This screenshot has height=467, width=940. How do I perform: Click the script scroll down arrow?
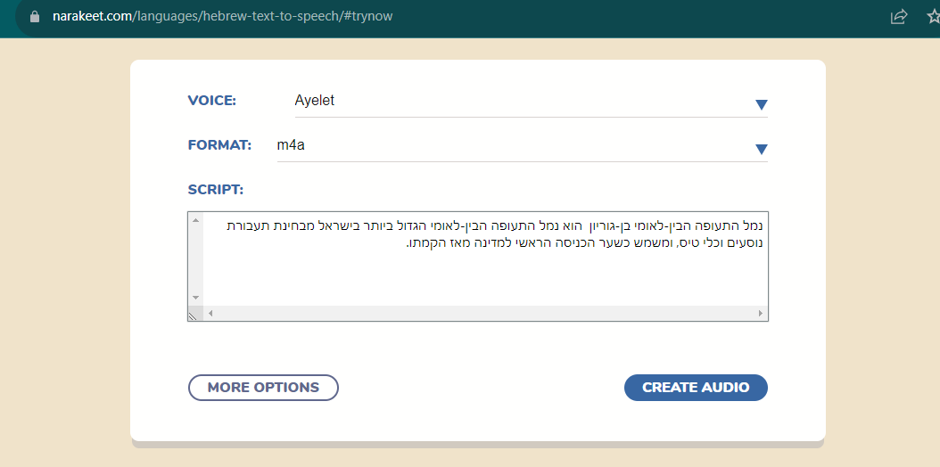pos(195,298)
